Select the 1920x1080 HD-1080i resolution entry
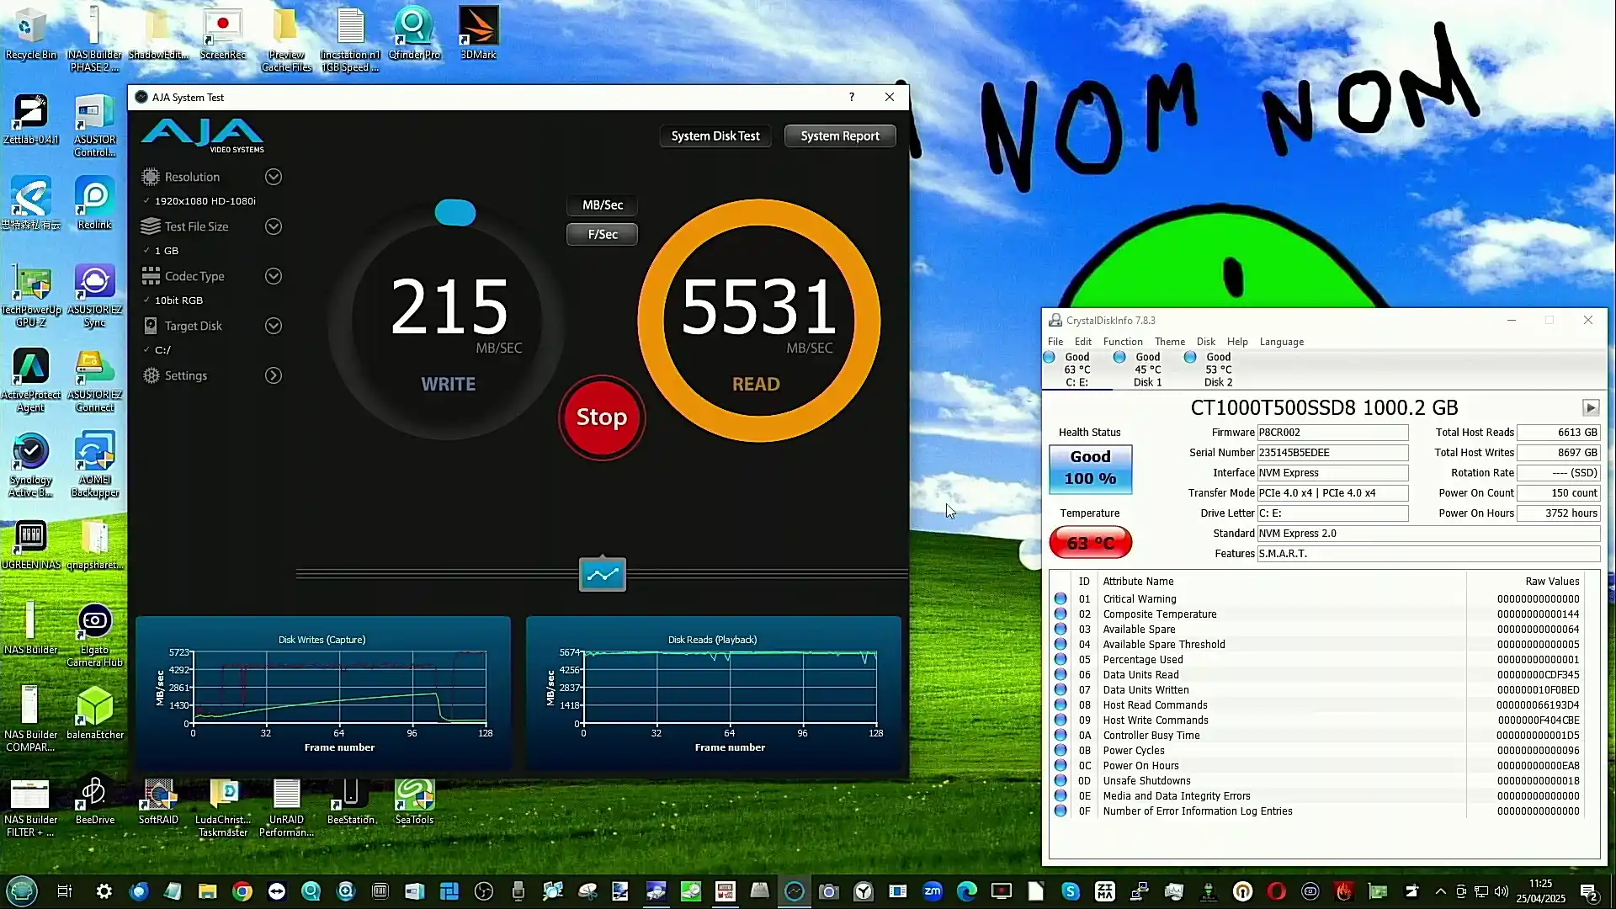The image size is (1616, 909). pos(205,201)
